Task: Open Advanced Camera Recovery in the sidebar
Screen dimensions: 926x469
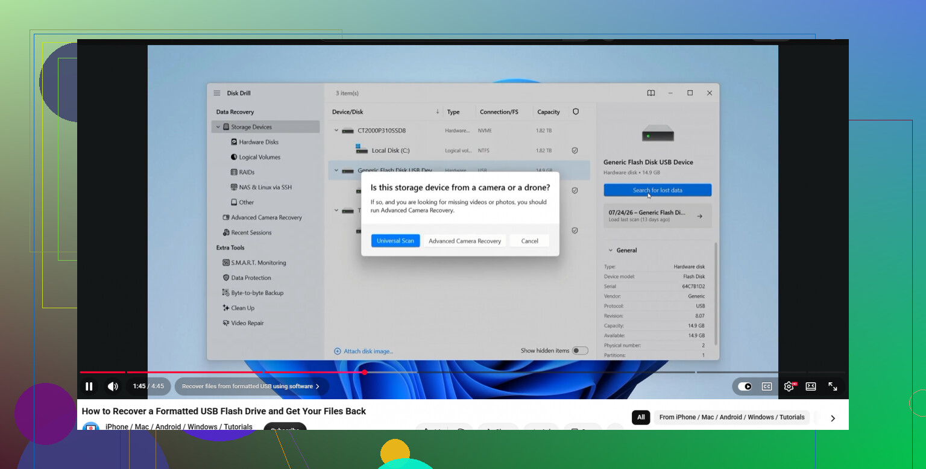Action: click(262, 217)
